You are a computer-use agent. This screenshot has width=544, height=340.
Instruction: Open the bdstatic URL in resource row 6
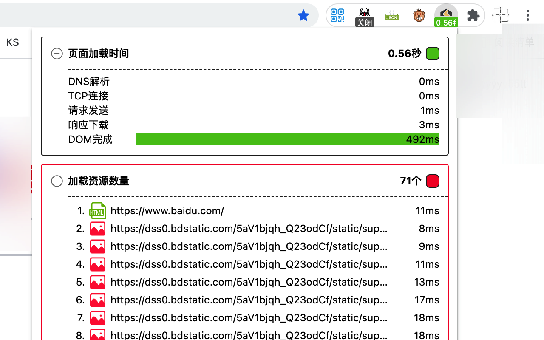tap(249, 300)
